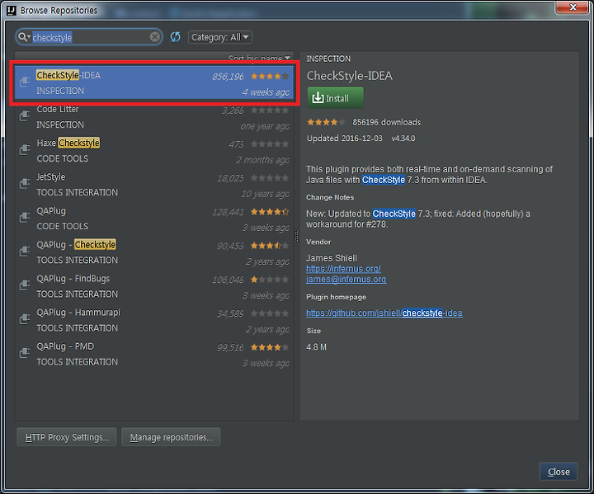Click the v4.34.0 version label
Image resolution: width=594 pixels, height=494 pixels.
coord(403,139)
